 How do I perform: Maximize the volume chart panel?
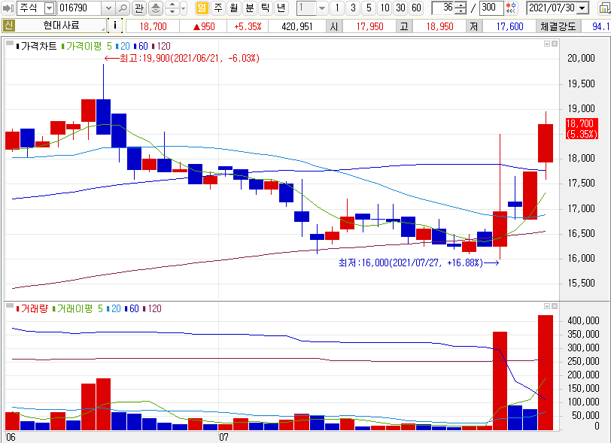point(547,306)
